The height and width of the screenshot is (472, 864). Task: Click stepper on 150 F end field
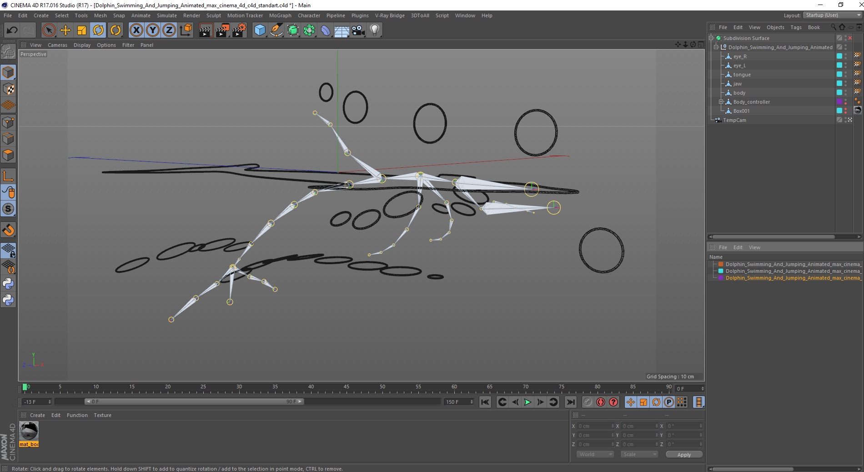coord(472,402)
